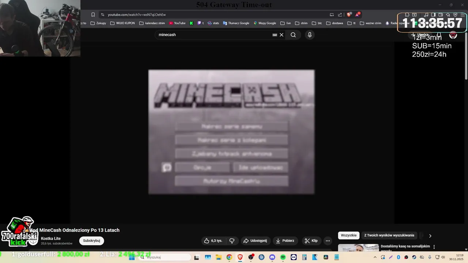Open the strim bookmarks folder
The image size is (468, 263).
click(301, 23)
